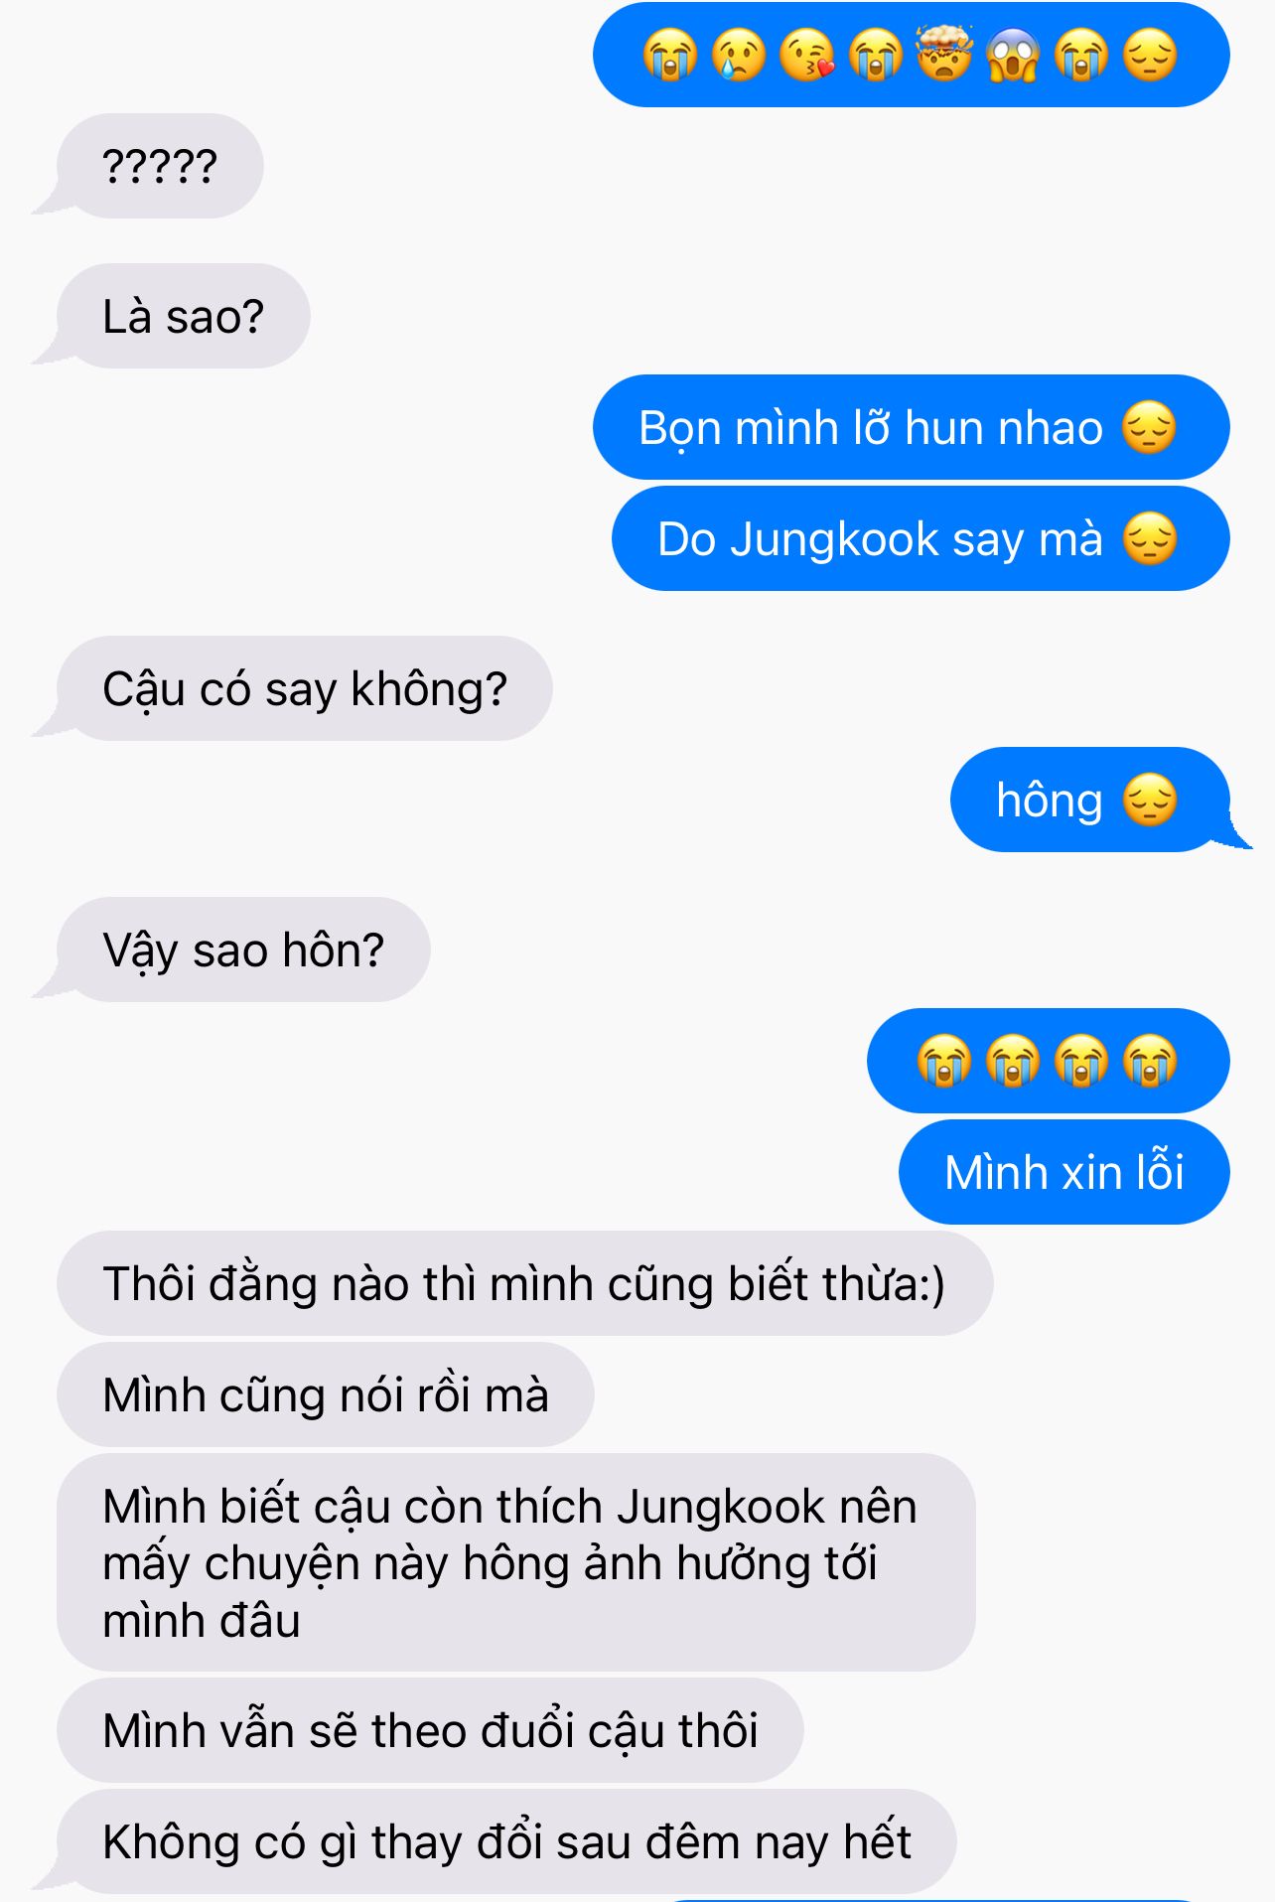This screenshot has width=1275, height=1902.
Task: Tap the pensive emoji after 'hun nhao'
Action: [x=1149, y=428]
